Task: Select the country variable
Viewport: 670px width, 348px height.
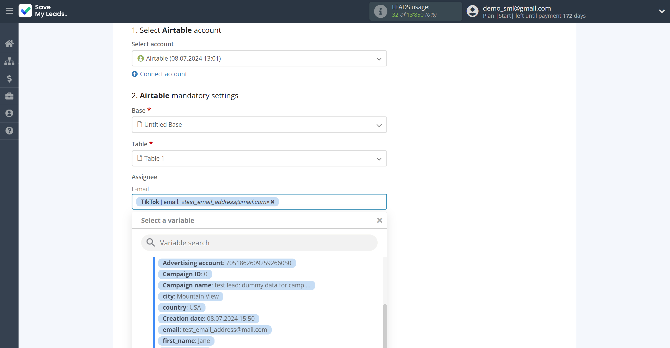Action: click(x=182, y=308)
